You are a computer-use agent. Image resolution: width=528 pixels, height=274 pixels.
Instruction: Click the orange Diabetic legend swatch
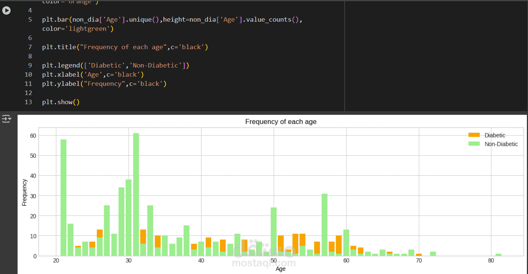point(474,135)
